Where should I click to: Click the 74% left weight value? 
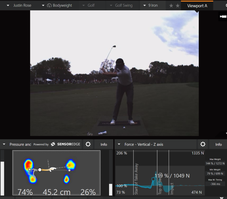click(x=25, y=192)
